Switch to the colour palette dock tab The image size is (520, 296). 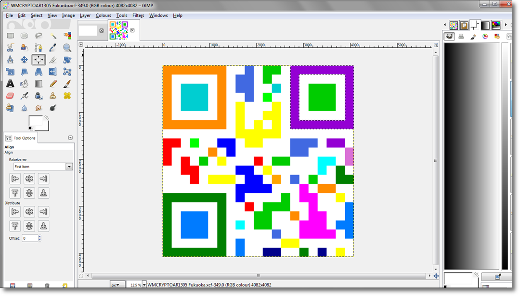coord(496,25)
